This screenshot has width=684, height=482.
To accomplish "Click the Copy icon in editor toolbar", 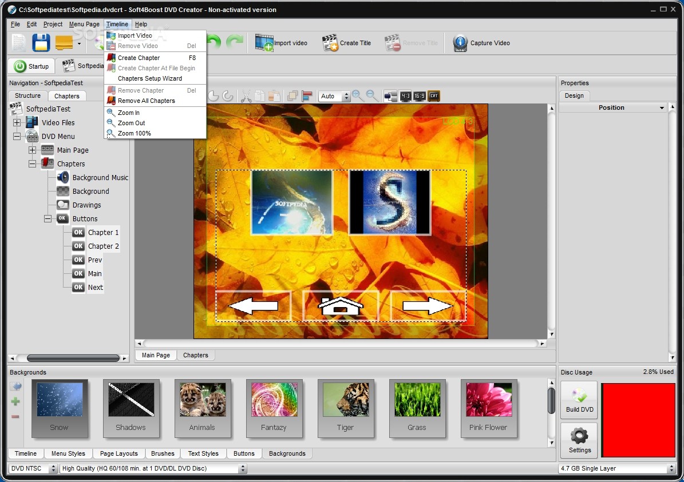I will click(259, 96).
